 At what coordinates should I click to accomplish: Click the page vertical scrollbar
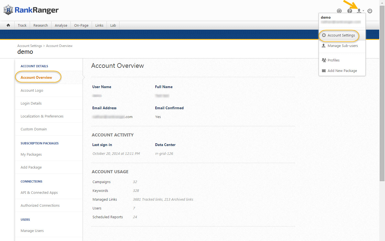coord(382,93)
